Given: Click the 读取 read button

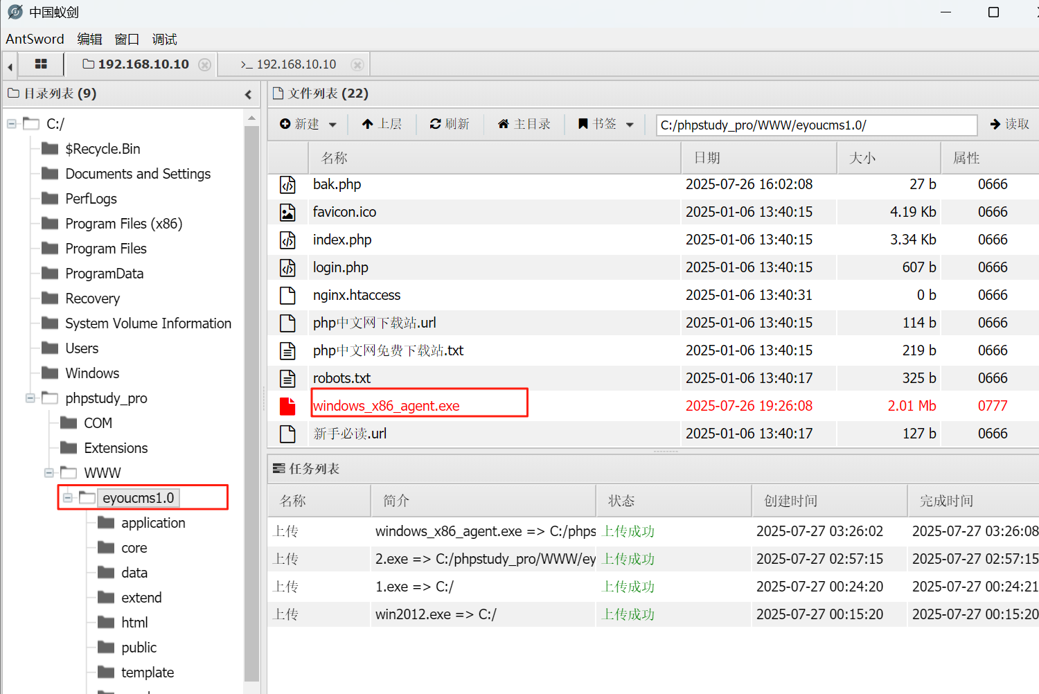Looking at the screenshot, I should click(1009, 124).
